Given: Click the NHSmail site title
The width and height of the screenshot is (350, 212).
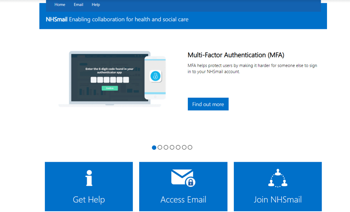Looking at the screenshot, I should point(57,19).
